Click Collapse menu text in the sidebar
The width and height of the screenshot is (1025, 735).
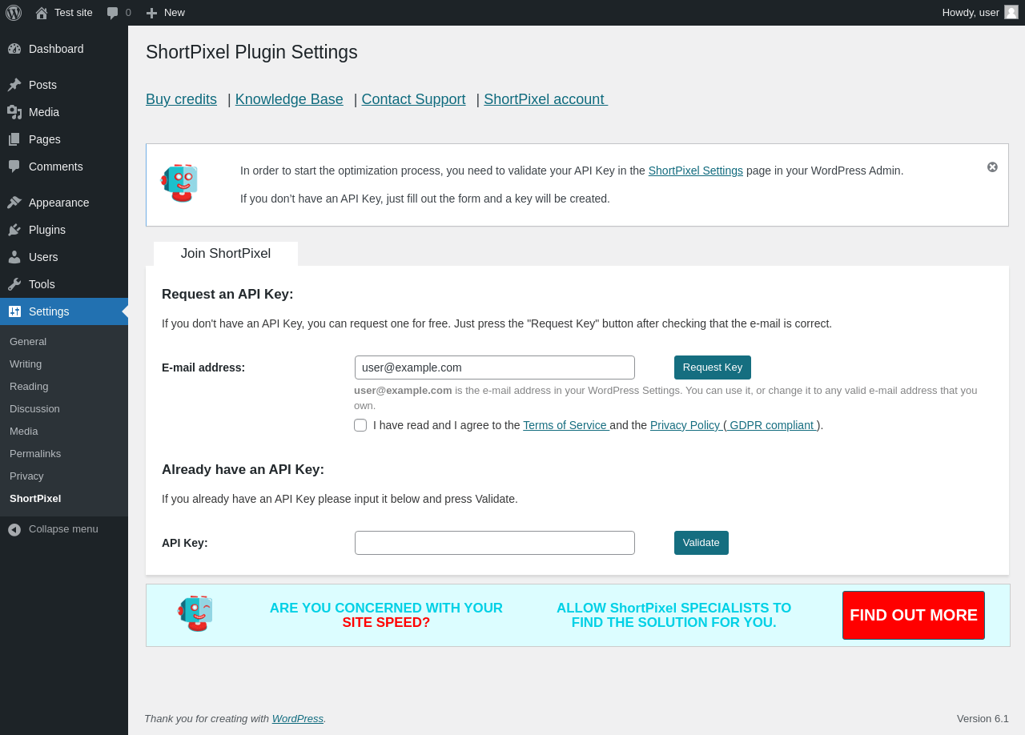63,529
